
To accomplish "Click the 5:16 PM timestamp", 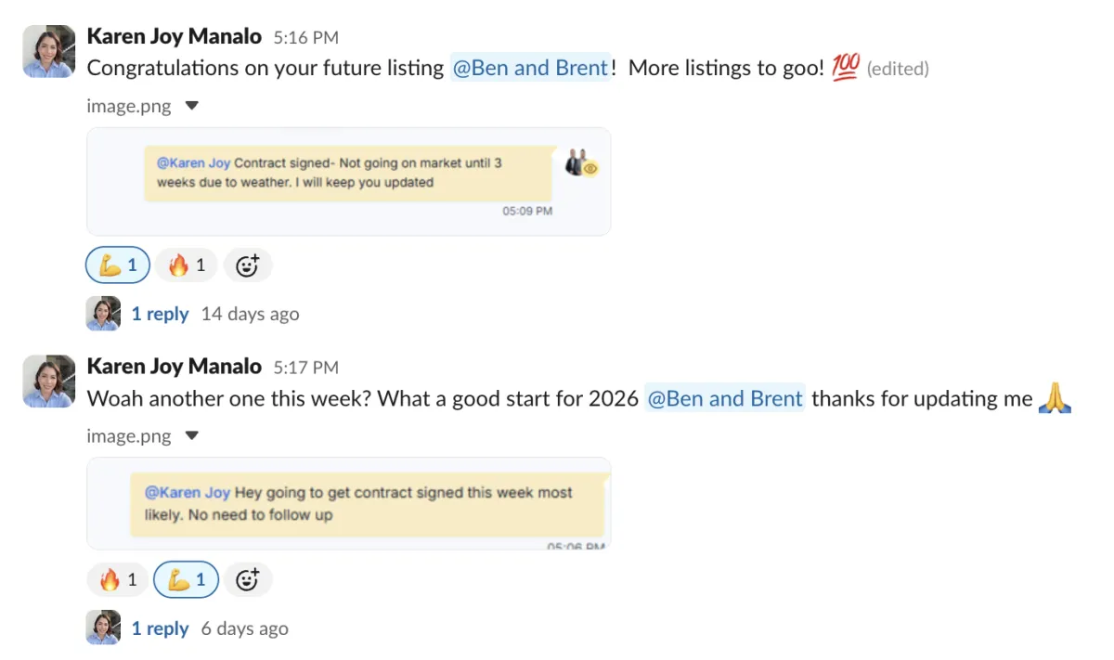I will tap(305, 38).
